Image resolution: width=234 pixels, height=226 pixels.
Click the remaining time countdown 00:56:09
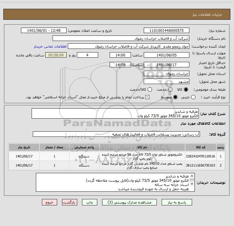[56, 55]
